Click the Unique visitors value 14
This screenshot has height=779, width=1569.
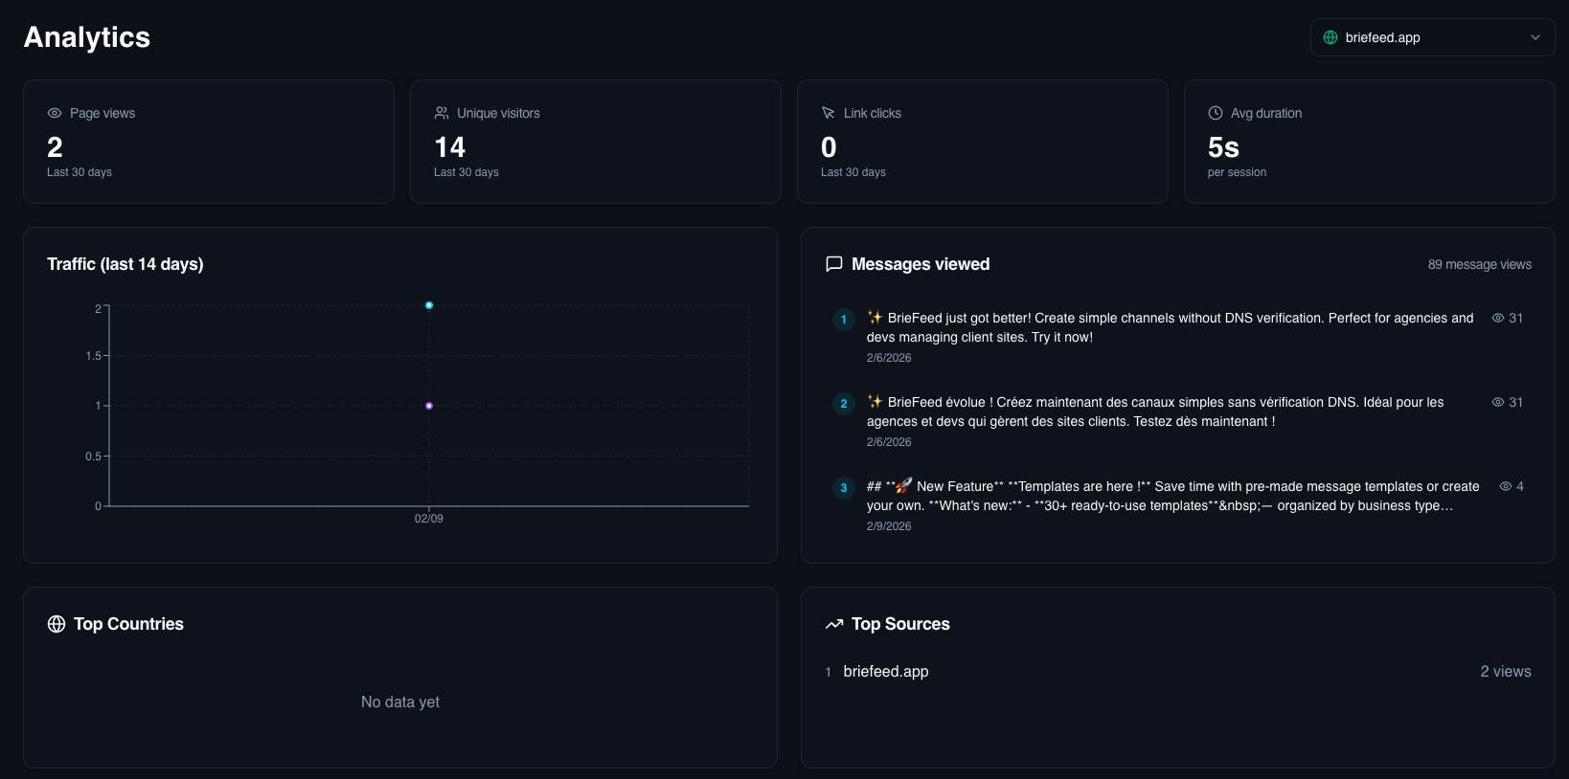[x=449, y=147]
